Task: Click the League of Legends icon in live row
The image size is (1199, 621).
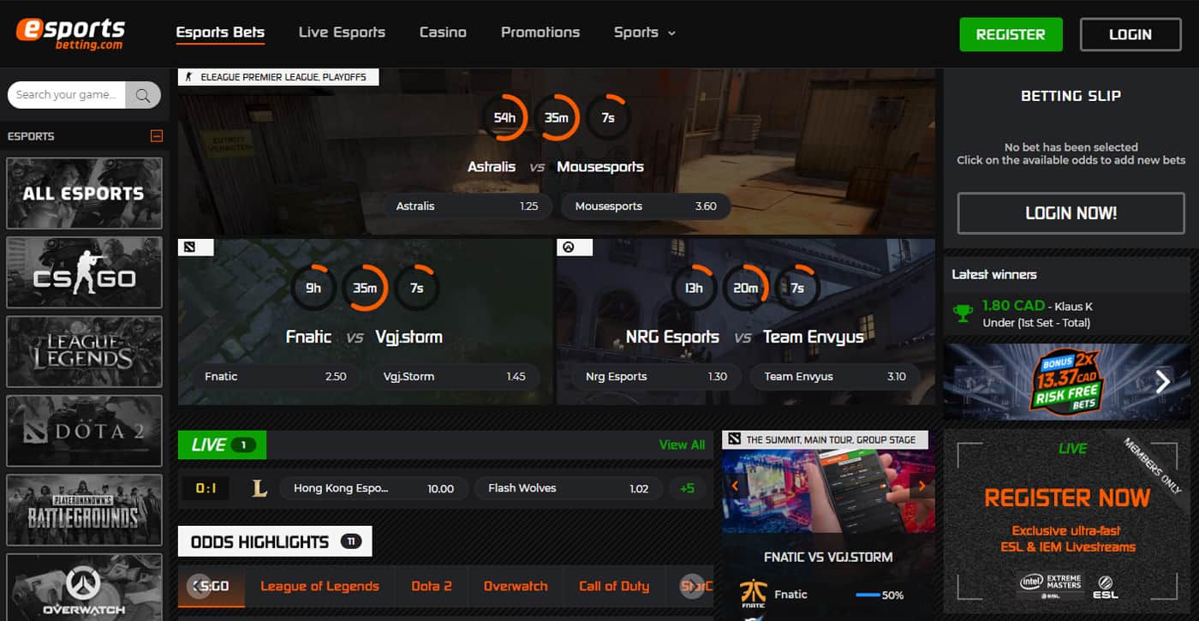Action: (259, 488)
